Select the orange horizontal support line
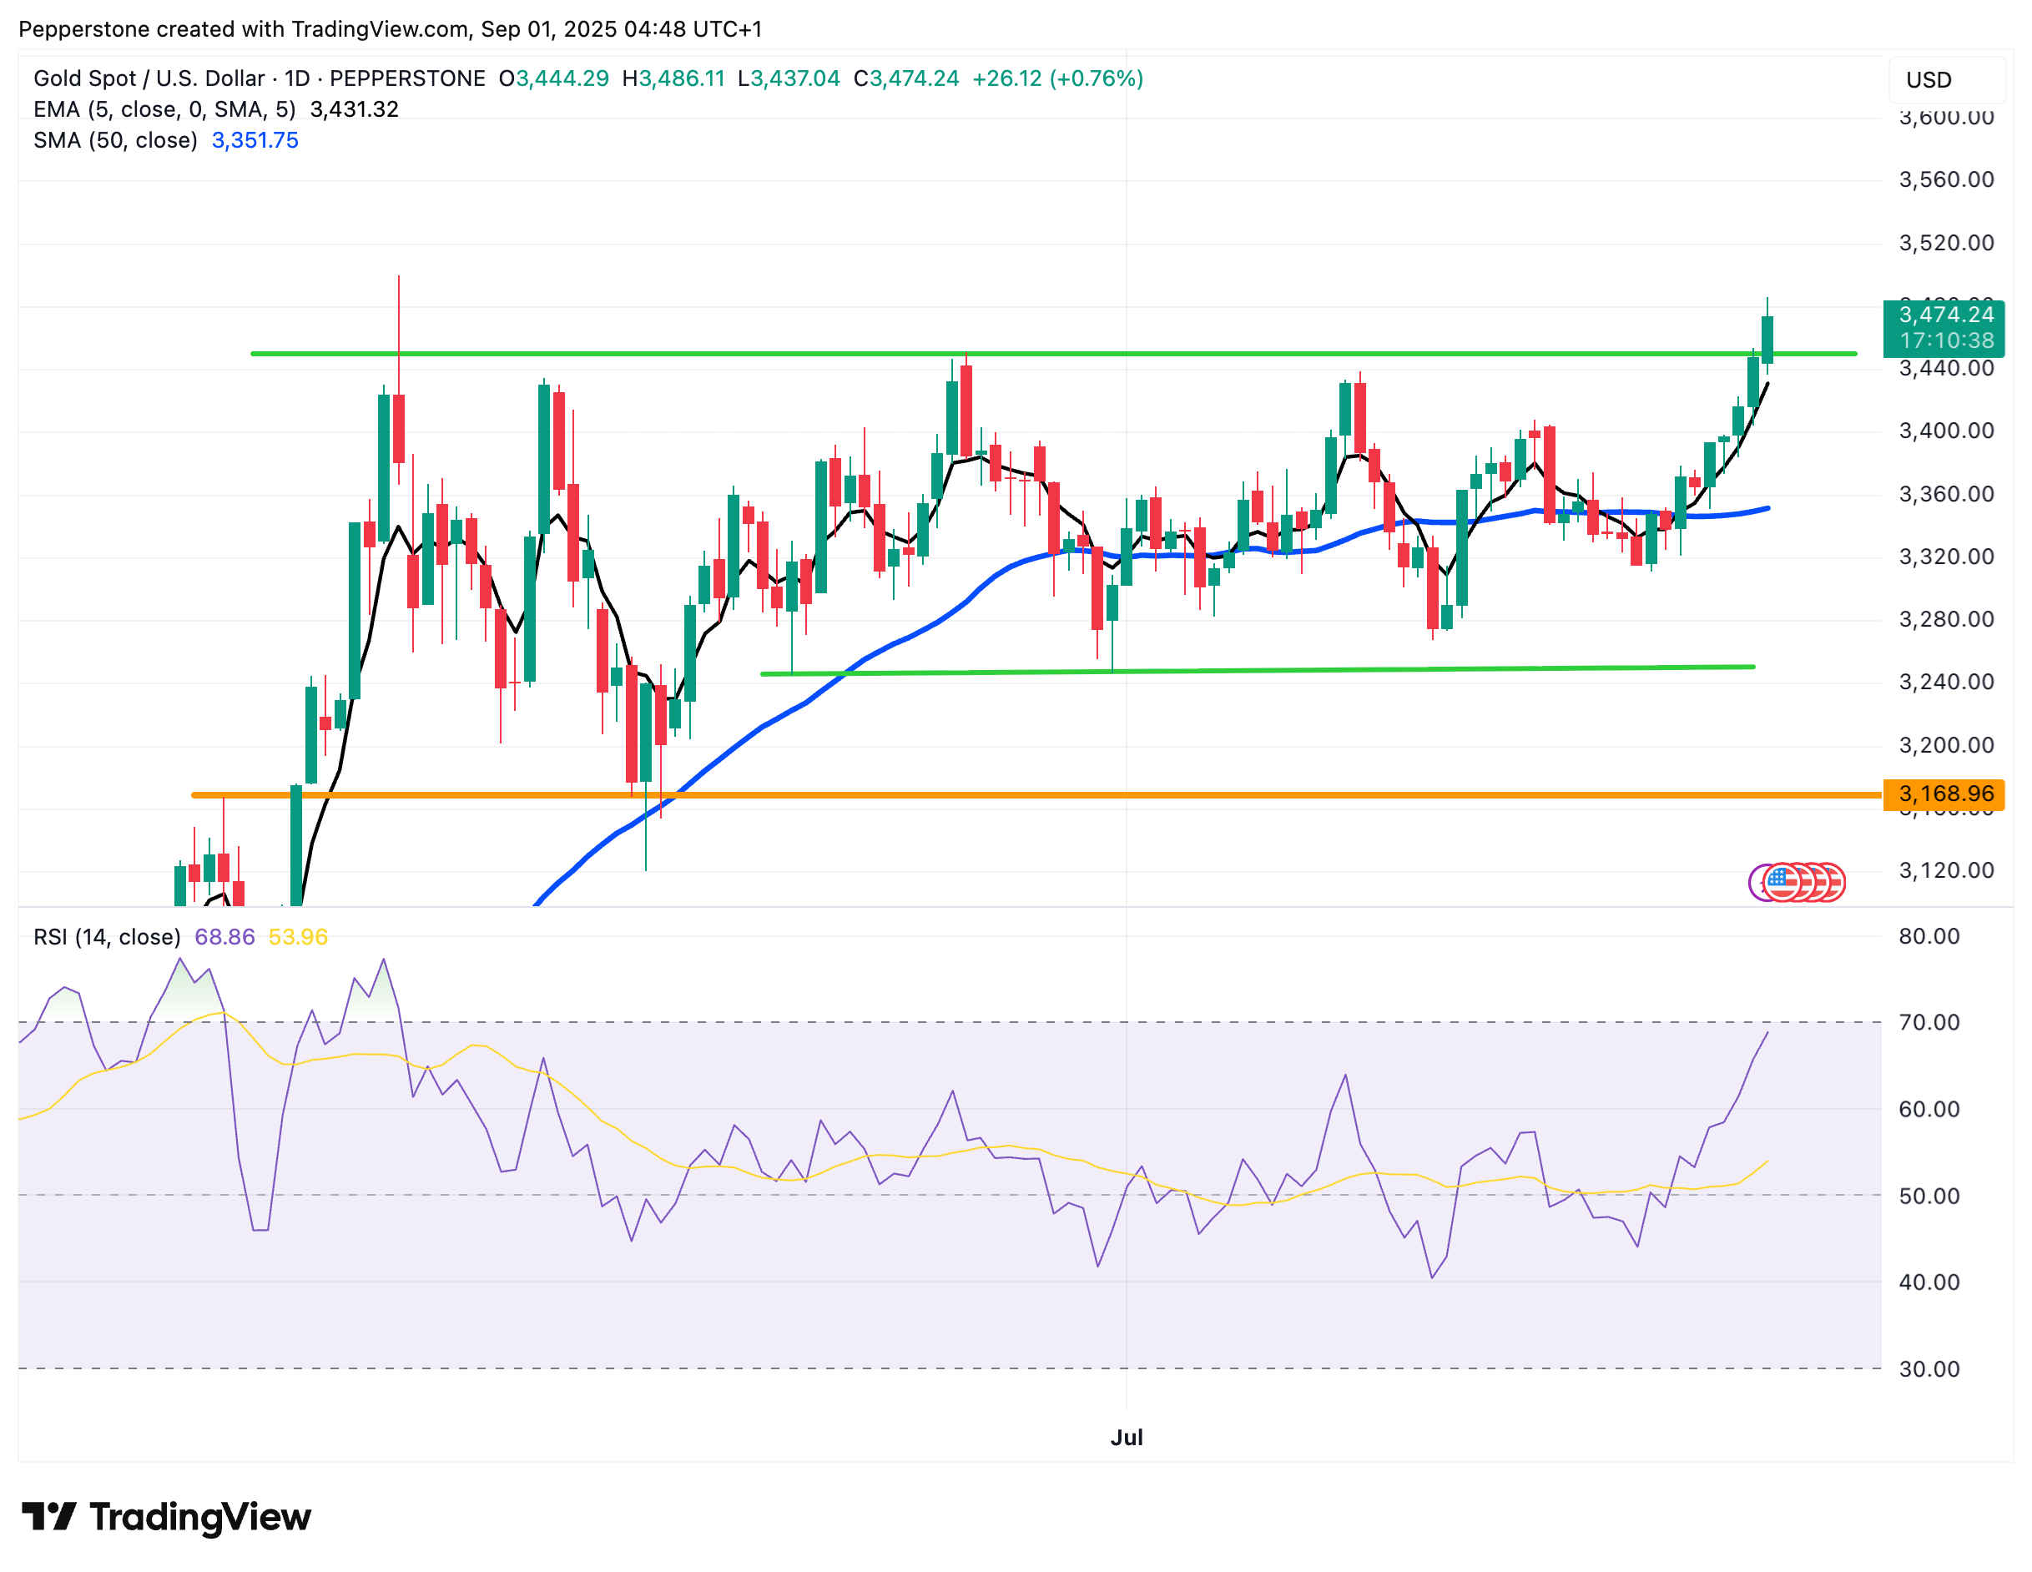Viewport: 2032px width, 1572px height. point(1036,794)
